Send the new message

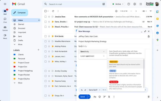pos(83,97)
